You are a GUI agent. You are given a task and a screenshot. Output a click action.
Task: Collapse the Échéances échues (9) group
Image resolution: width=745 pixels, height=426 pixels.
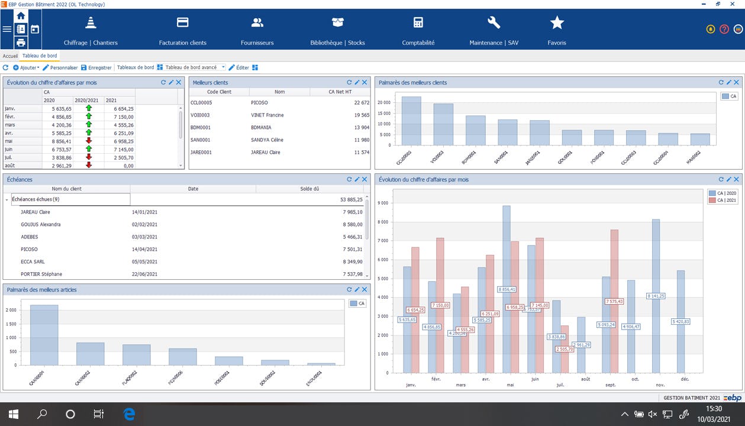point(6,200)
